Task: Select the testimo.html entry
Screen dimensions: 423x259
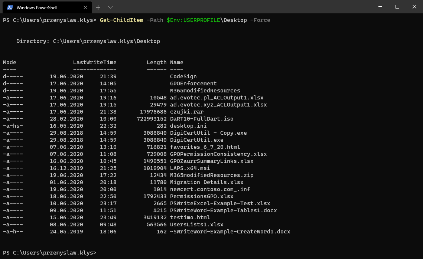Action: pos(189,217)
